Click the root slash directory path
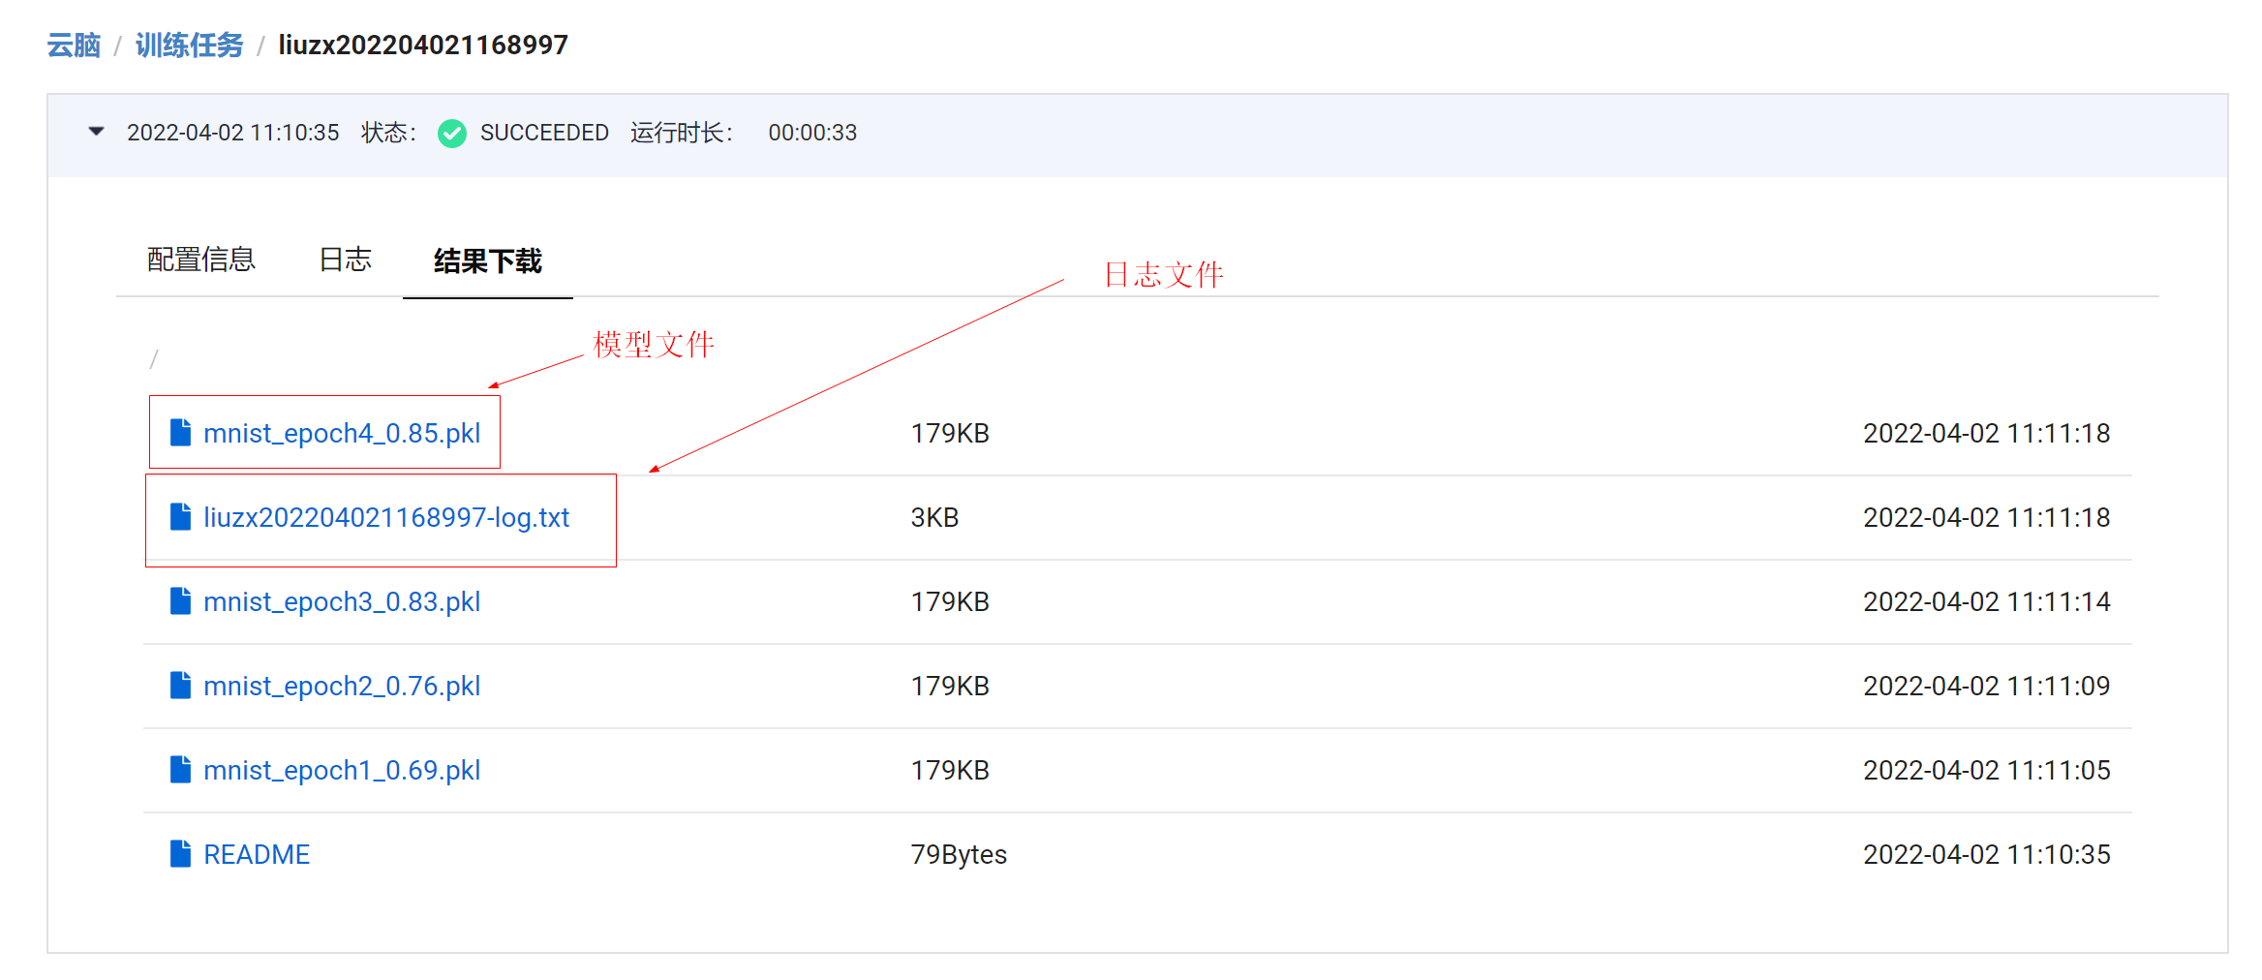 tap(153, 359)
